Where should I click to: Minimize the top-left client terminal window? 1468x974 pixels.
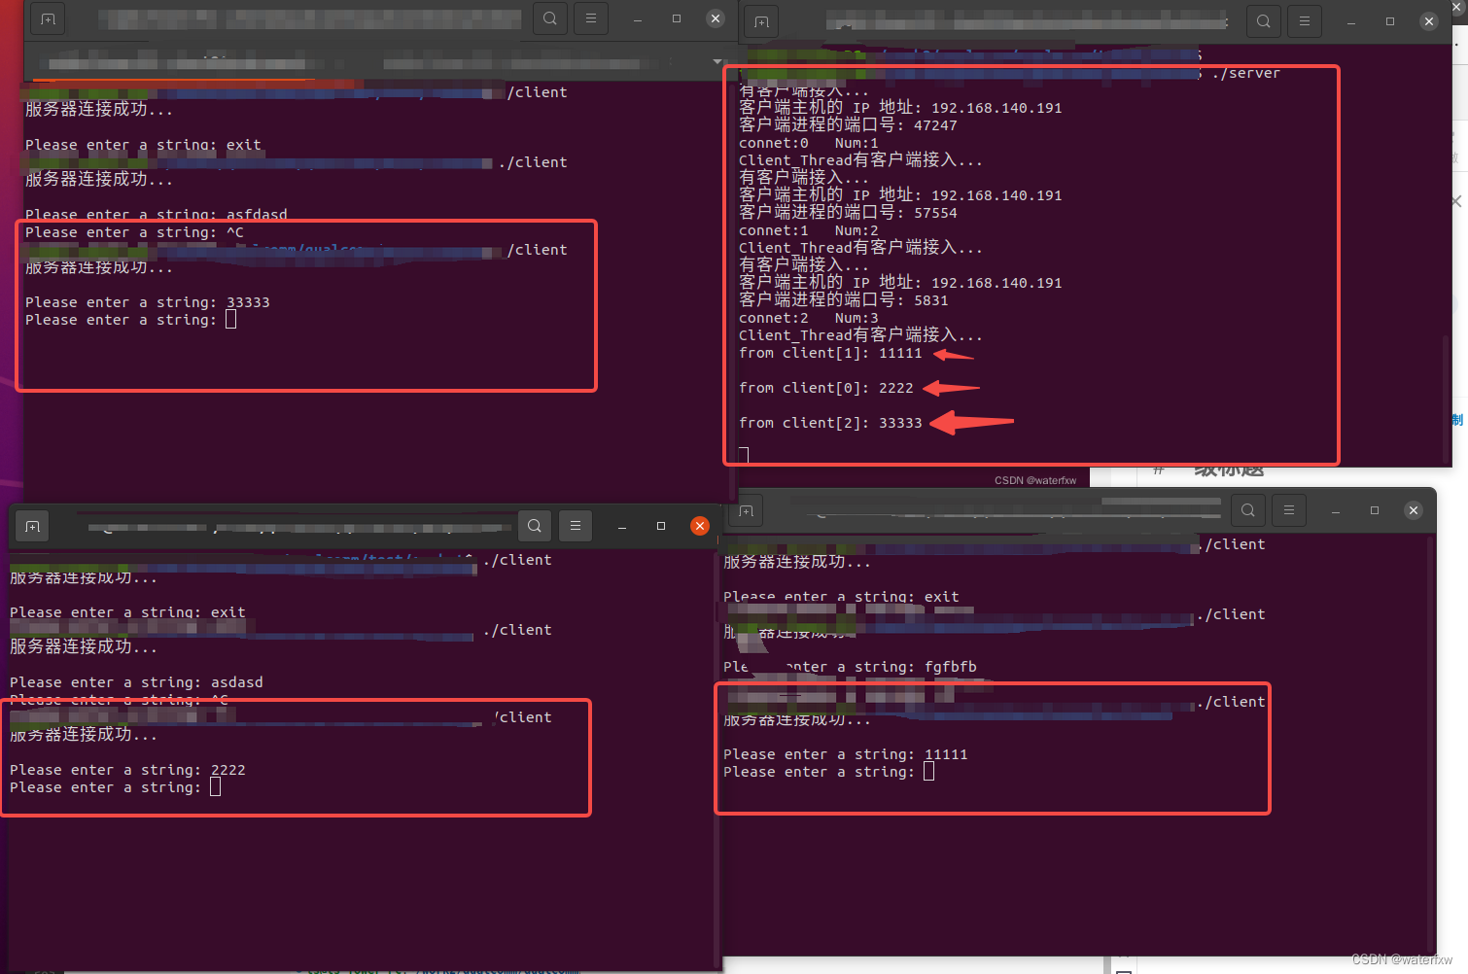(638, 19)
